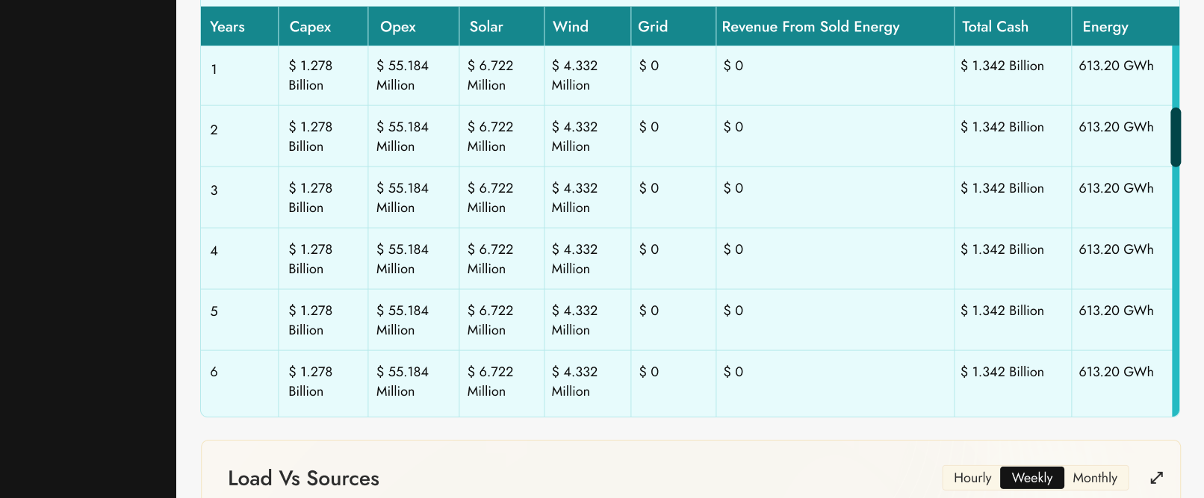Viewport: 1204px width, 498px height.
Task: Click the Total Cash column header
Action: 995,27
